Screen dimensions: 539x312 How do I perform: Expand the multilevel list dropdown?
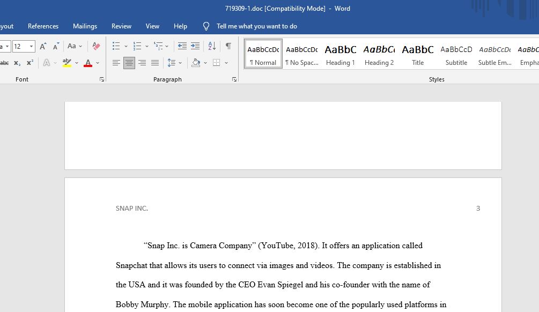tap(167, 46)
